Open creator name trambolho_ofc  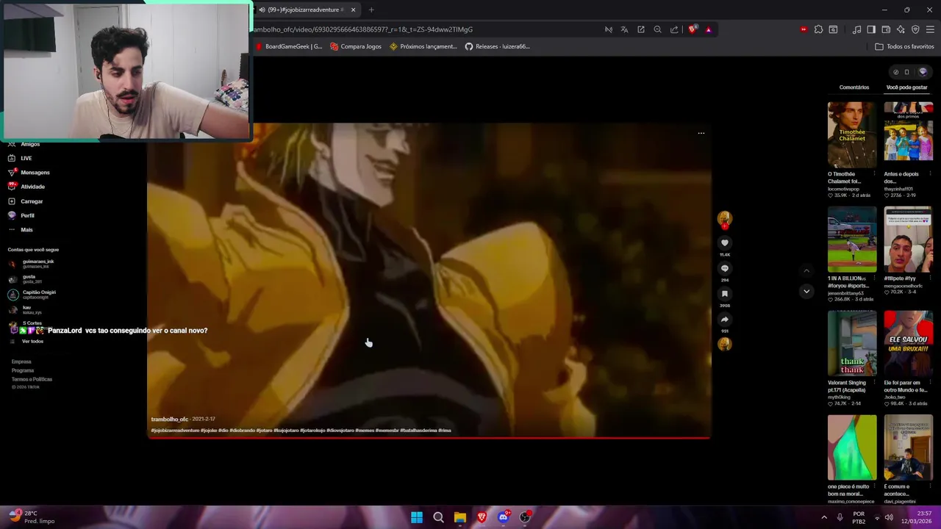click(x=170, y=420)
